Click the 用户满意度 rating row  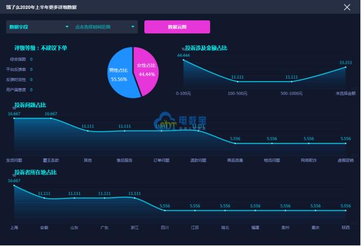click(19, 90)
